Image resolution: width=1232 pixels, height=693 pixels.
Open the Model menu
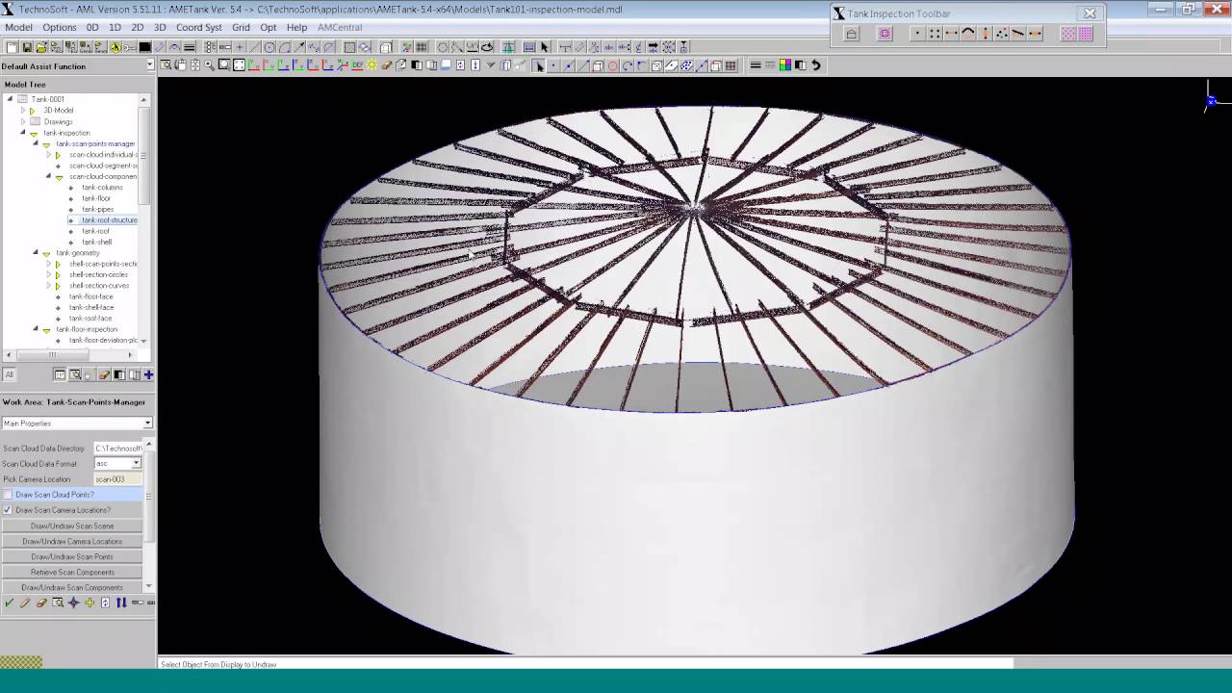18,27
